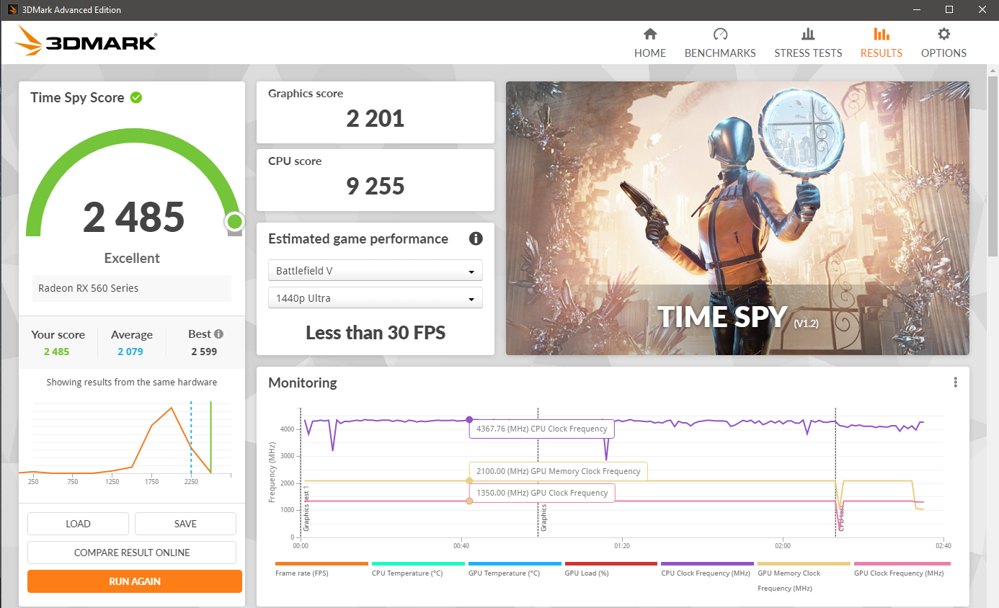The width and height of the screenshot is (999, 608).
Task: Click the 4367.76 MHz CPU Clock tooltip
Action: (541, 429)
